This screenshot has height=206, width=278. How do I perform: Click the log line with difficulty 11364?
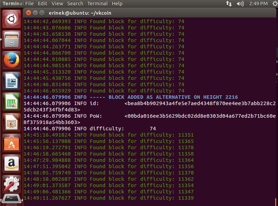tap(109, 160)
